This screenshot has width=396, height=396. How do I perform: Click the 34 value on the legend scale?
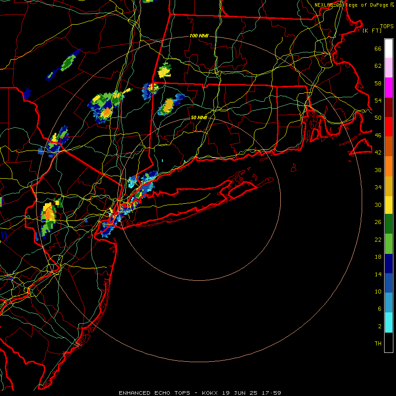(x=378, y=187)
